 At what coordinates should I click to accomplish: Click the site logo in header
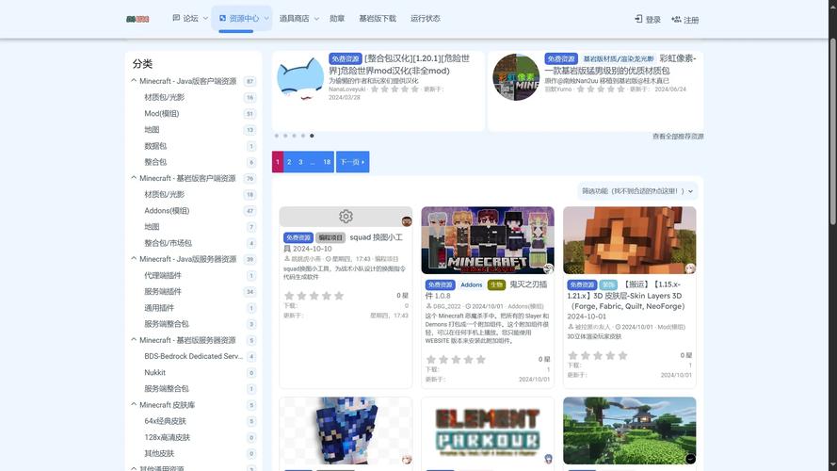tap(137, 19)
